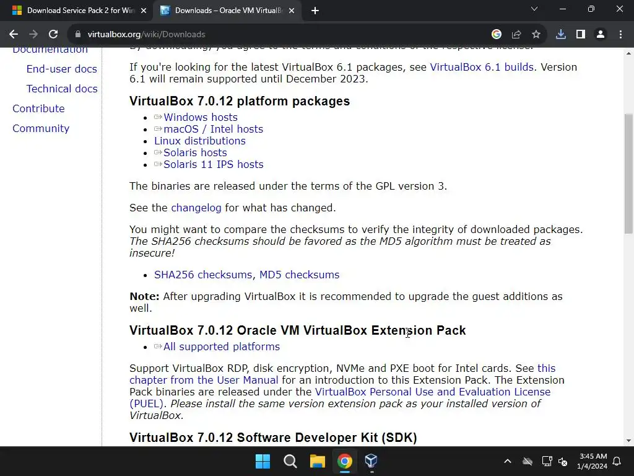Download the Windows hosts package
The width and height of the screenshot is (634, 476).
200,117
